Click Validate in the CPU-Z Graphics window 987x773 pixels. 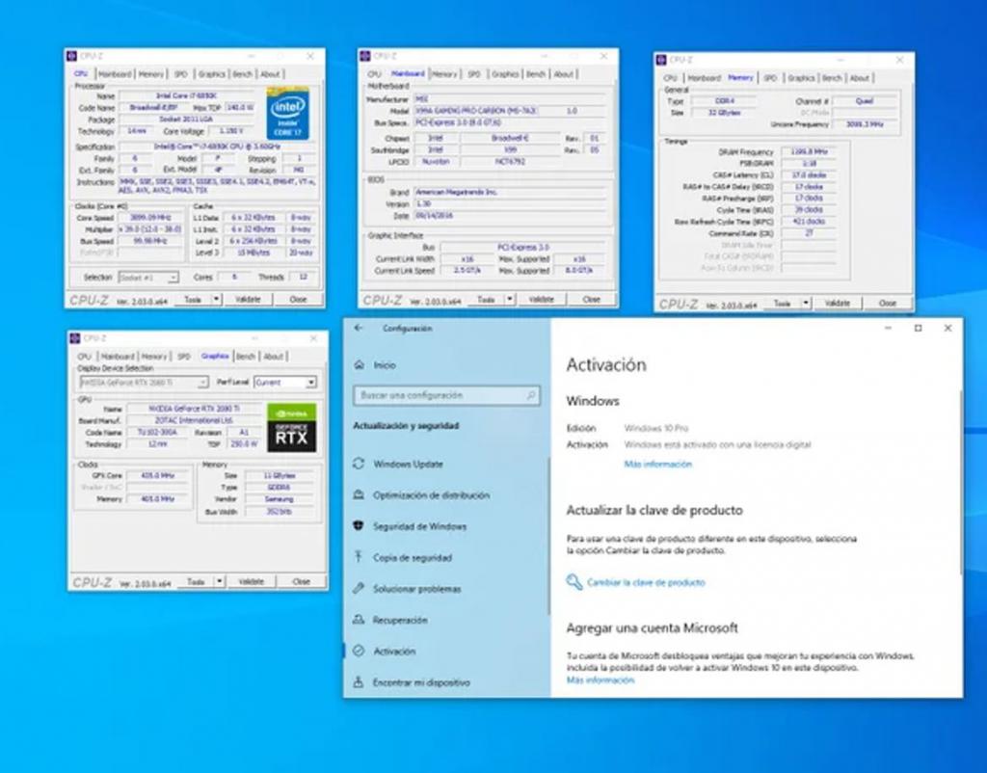252,581
